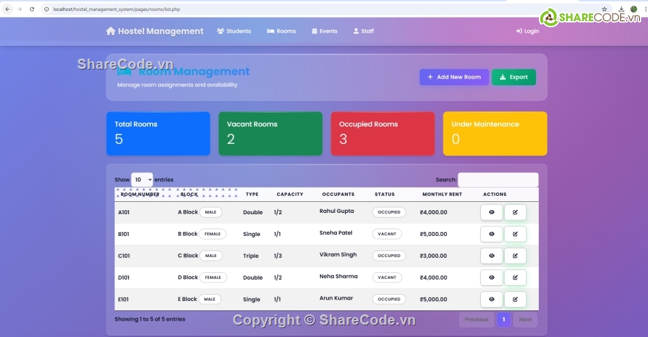
Task: Open the Staff navigation link
Action: click(x=364, y=31)
